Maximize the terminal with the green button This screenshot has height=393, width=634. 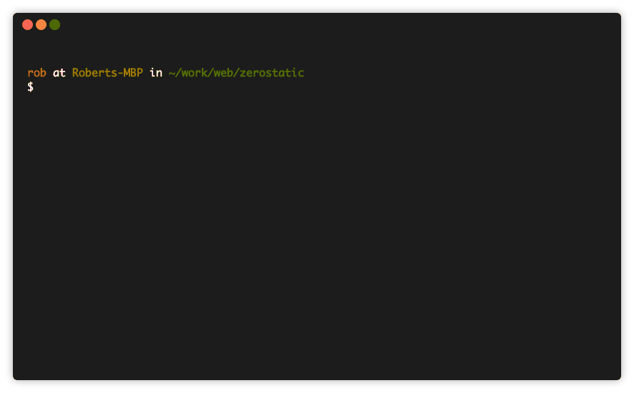tap(54, 25)
